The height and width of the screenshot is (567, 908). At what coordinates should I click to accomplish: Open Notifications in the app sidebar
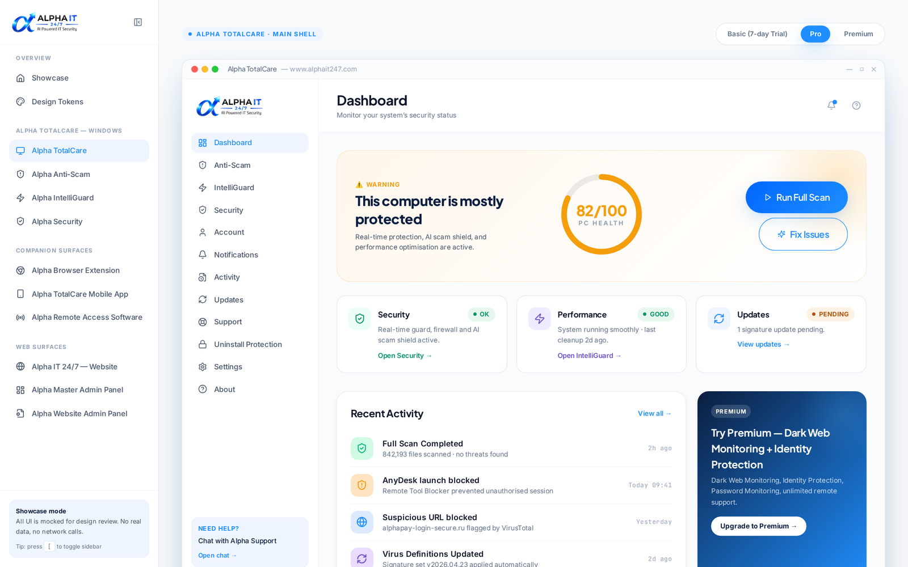point(250,255)
